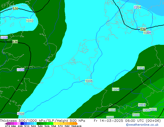Click the 1004 label directly above 1002 labels
This screenshot has height=127, width=164.
pyautogui.click(x=142, y=105)
